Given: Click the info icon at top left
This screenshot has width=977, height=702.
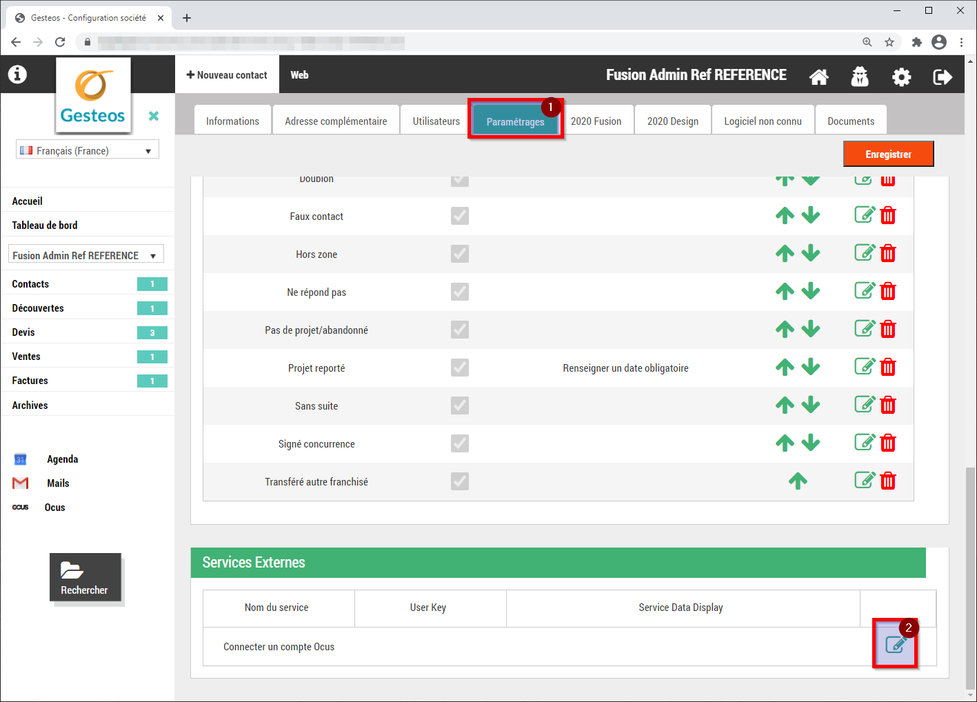Looking at the screenshot, I should tap(17, 74).
